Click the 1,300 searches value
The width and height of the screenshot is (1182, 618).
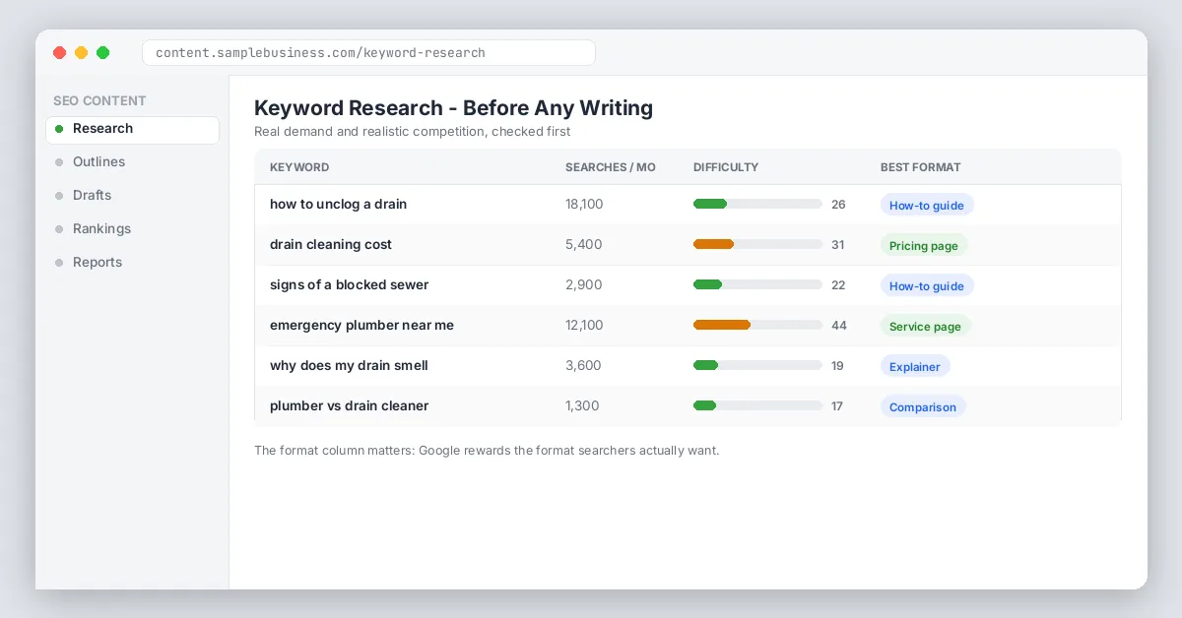(x=582, y=406)
